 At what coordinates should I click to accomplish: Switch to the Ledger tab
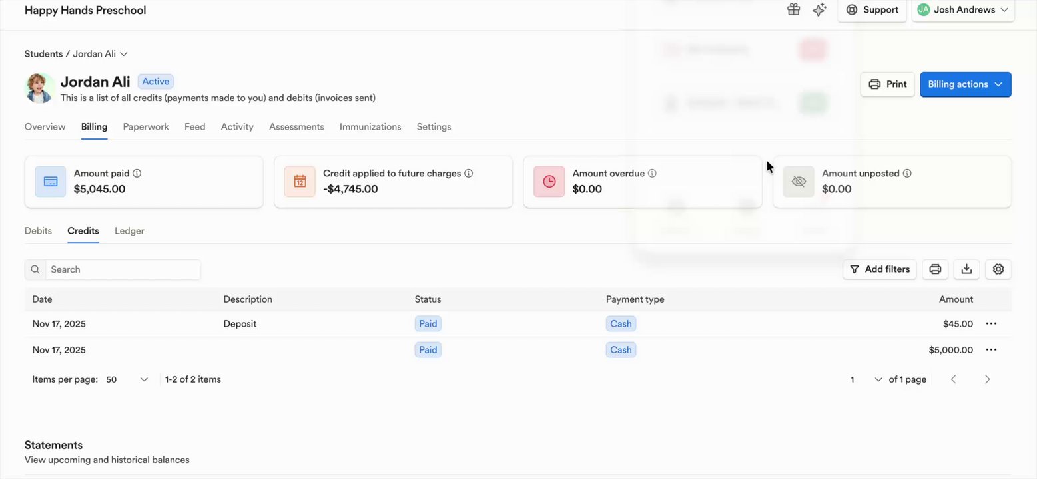point(129,231)
